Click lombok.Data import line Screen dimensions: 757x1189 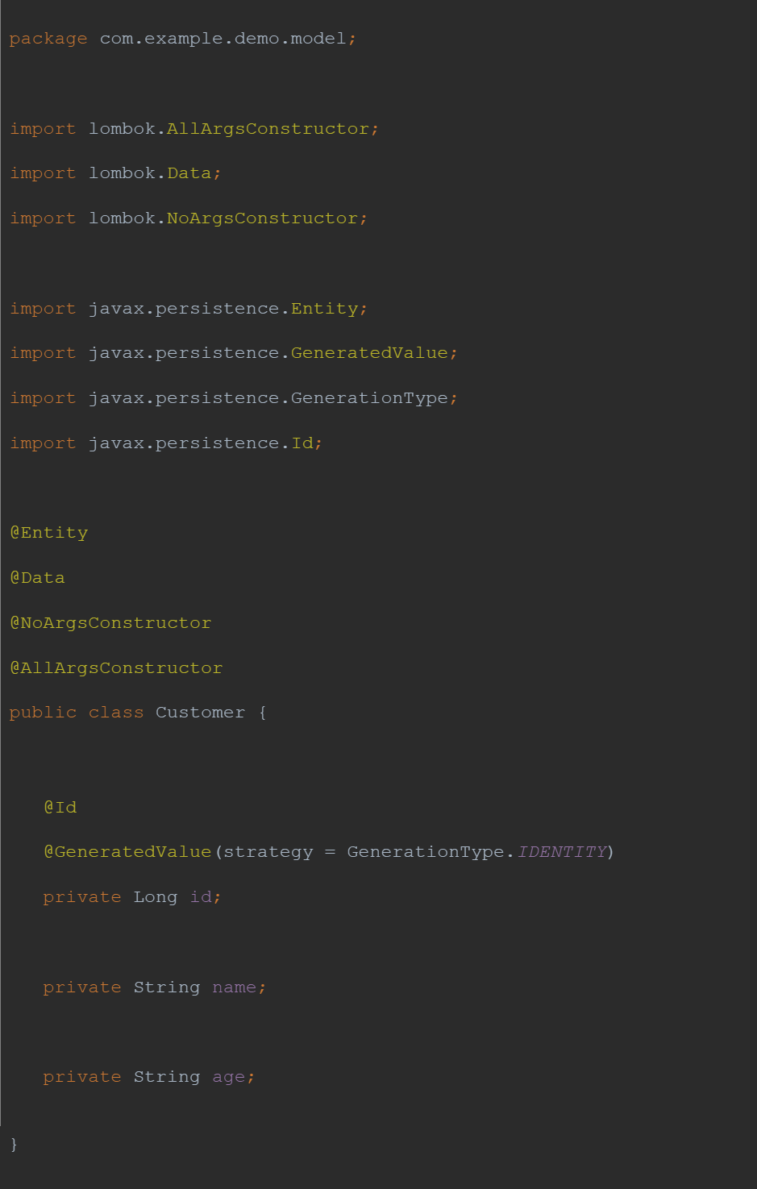[x=115, y=173]
